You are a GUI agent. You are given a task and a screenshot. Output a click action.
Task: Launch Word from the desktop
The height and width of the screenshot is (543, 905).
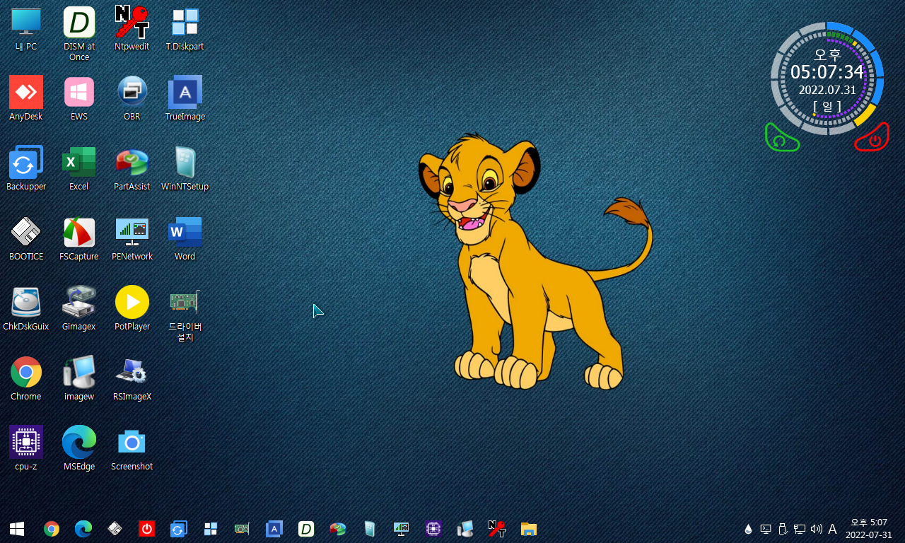point(185,239)
